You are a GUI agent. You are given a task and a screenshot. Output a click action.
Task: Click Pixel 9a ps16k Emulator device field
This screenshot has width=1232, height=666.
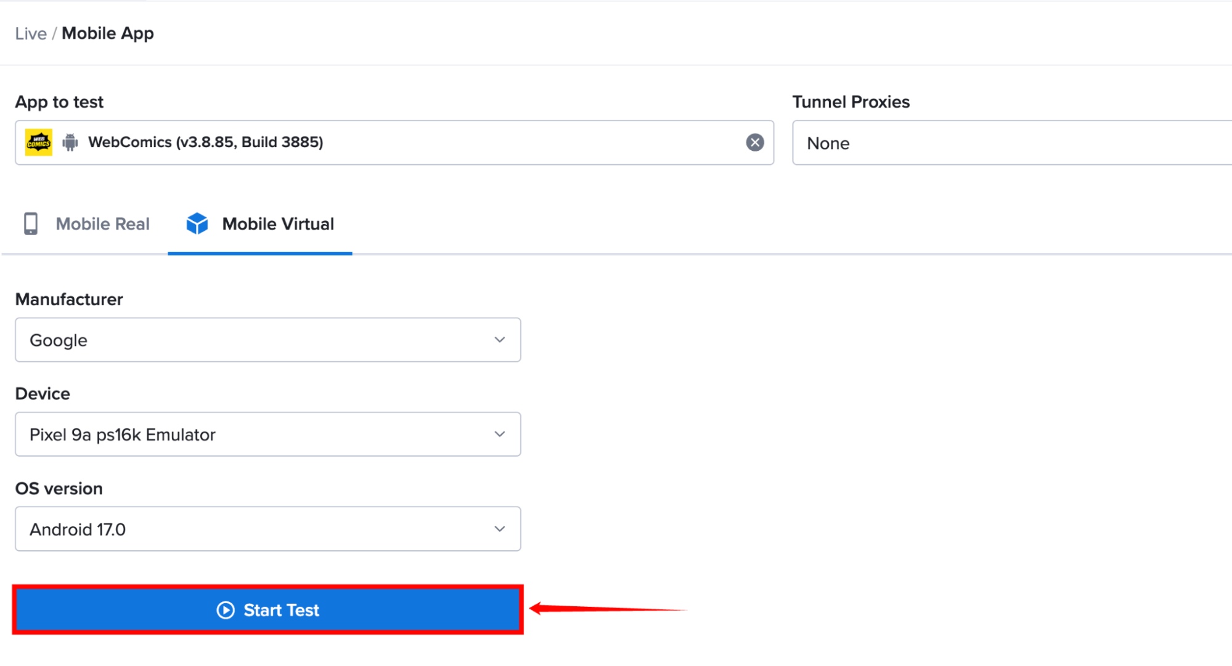click(x=268, y=434)
